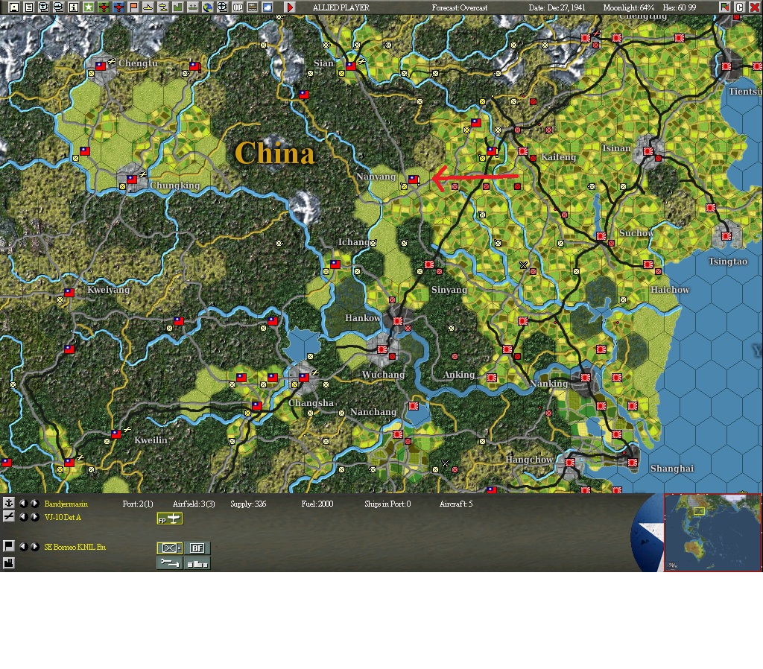Select the Japanese unit at Tsinan
The height and width of the screenshot is (669, 763).
tap(648, 151)
